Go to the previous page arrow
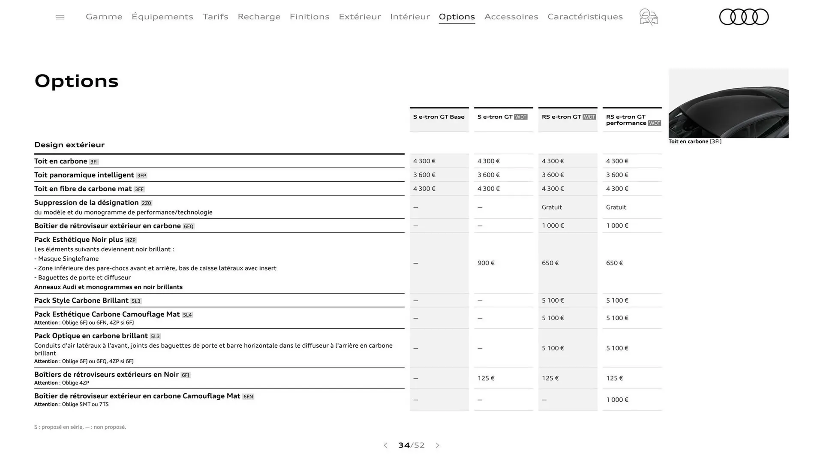Screen dimensions: 823x463 (385, 445)
